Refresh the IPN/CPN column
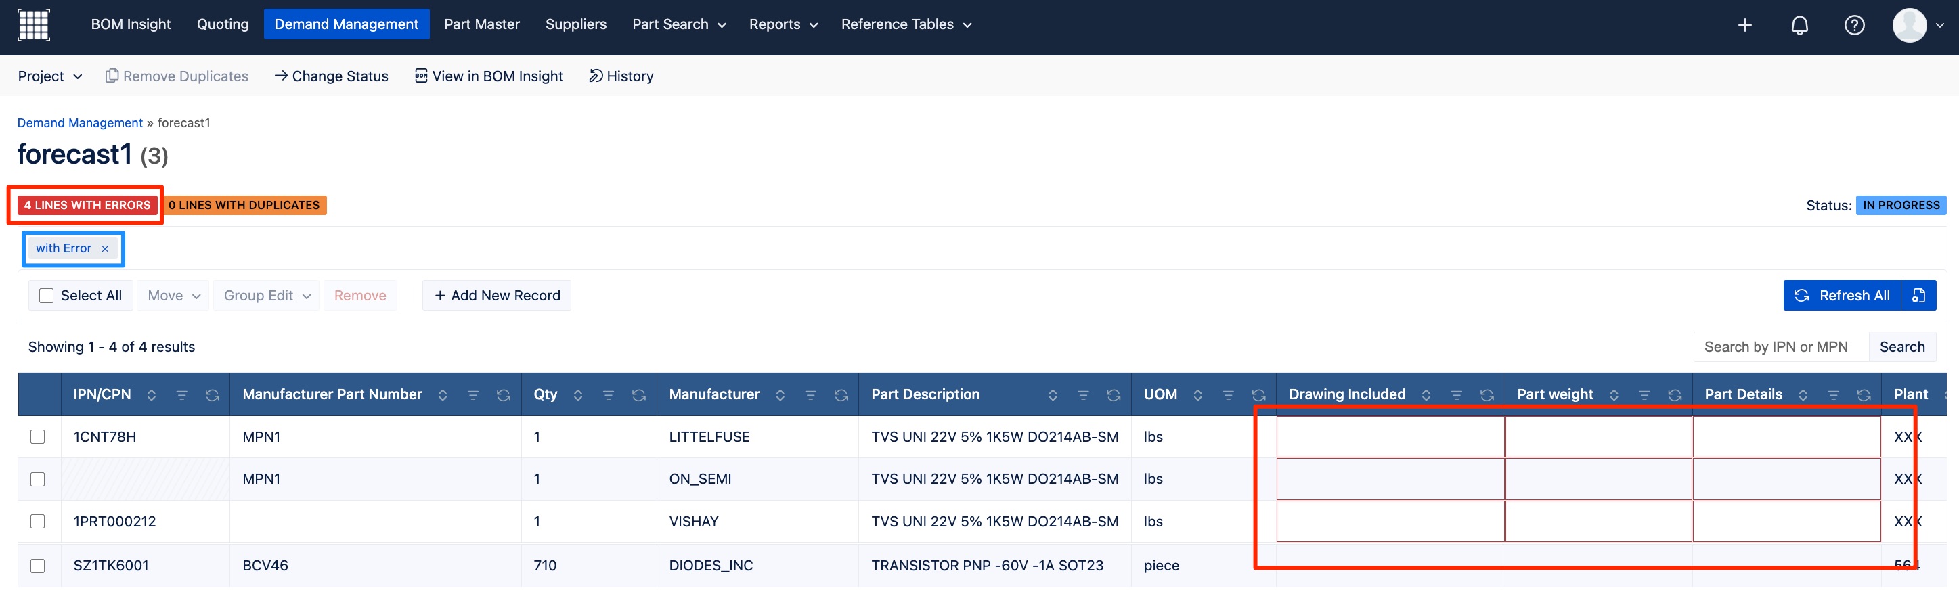The image size is (1959, 590). [212, 394]
